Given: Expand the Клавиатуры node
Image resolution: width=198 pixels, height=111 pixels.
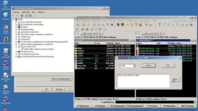Looking at the screenshot, I should point(16,37).
